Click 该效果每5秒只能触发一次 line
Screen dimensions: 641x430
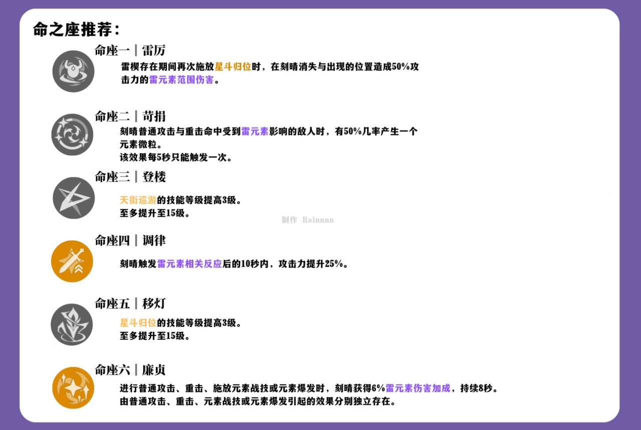(x=176, y=158)
